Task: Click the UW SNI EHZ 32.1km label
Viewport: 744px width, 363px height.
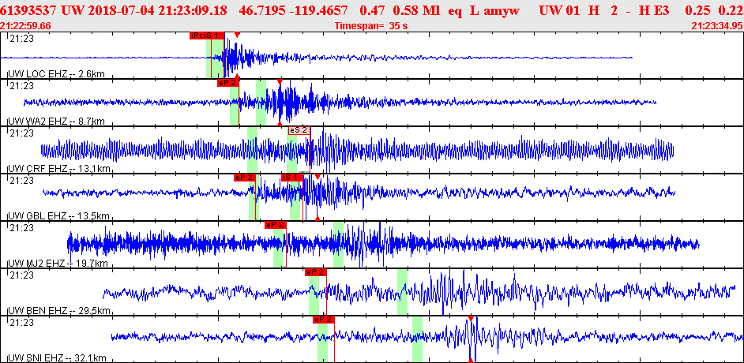Action: click(56, 358)
